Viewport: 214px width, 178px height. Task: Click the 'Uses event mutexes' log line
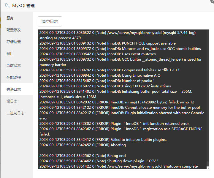(98, 54)
